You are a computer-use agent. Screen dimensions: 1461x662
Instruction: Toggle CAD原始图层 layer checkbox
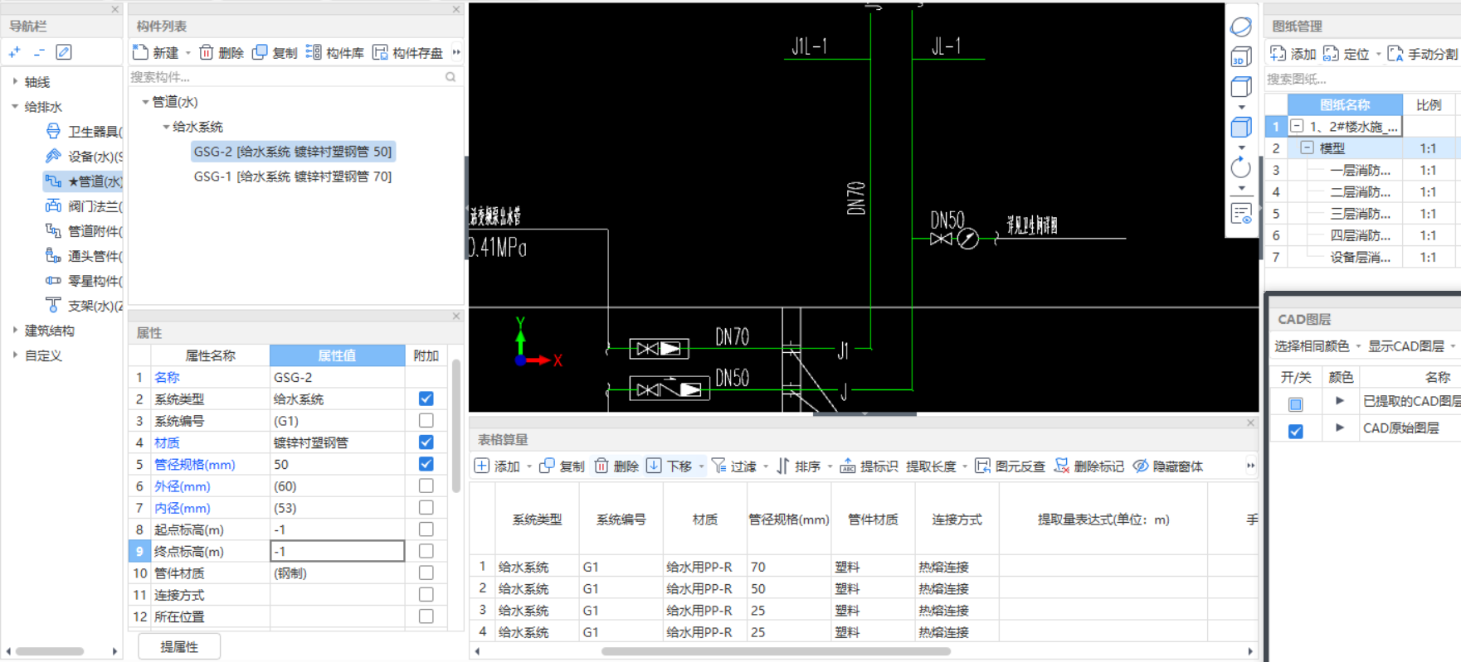click(x=1296, y=431)
